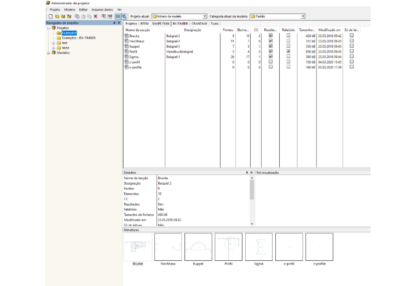Click the file icon next to Sigma
The height and width of the screenshot is (286, 416).
pyautogui.click(x=126, y=57)
